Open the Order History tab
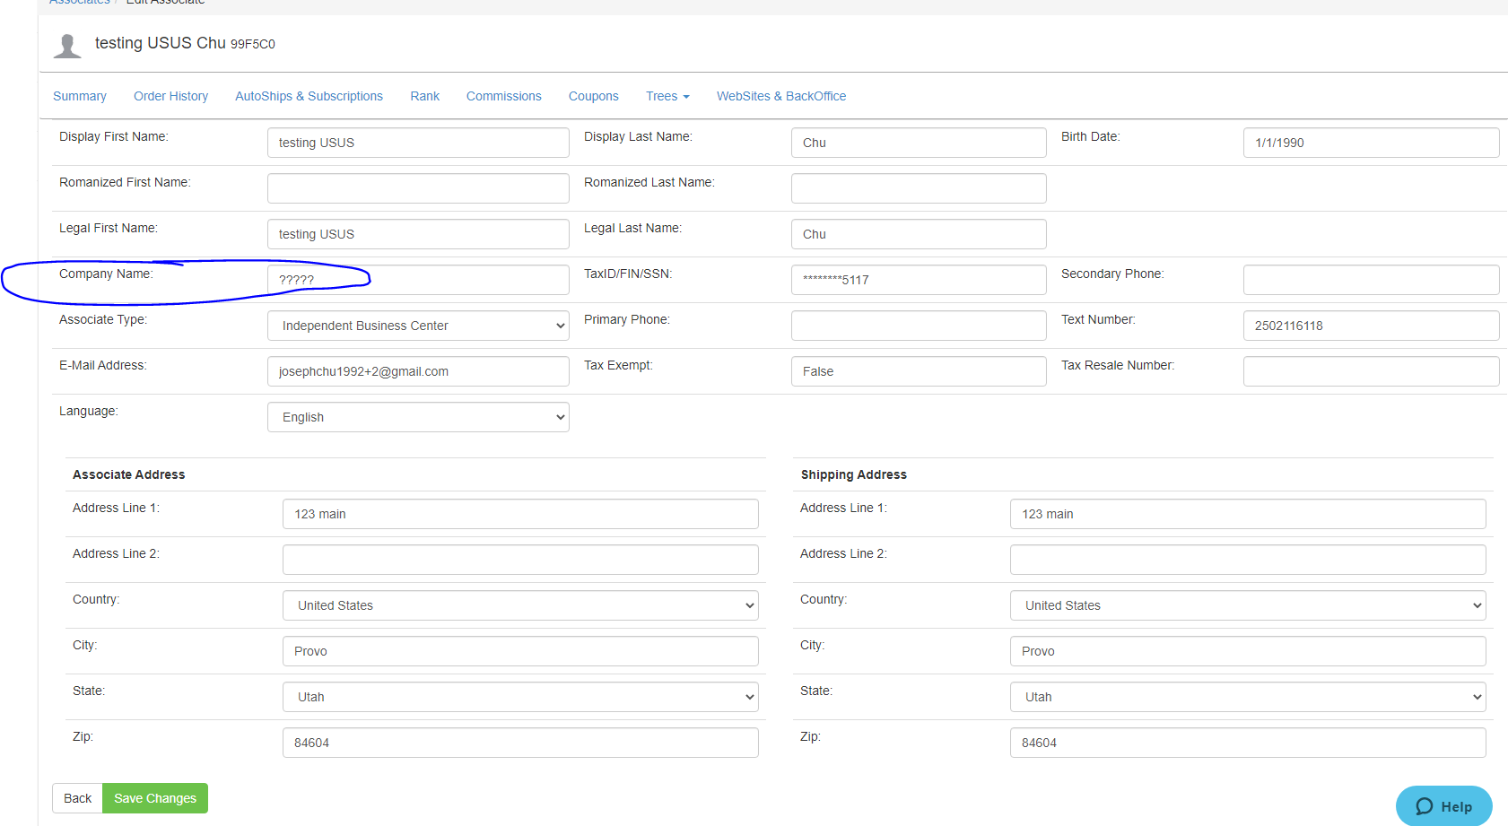 pos(170,96)
